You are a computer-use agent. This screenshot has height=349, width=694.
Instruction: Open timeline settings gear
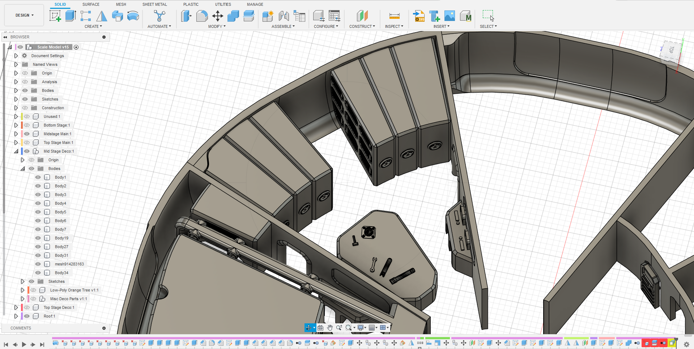[686, 344]
